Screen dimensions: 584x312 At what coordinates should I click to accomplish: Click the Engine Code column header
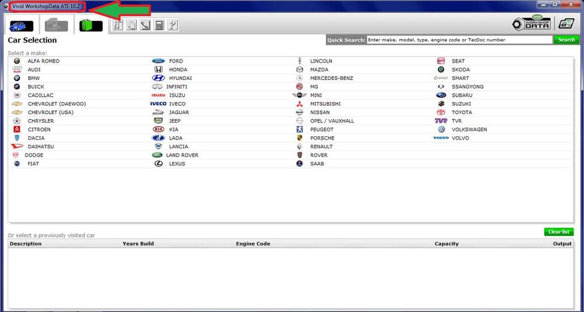tap(253, 244)
